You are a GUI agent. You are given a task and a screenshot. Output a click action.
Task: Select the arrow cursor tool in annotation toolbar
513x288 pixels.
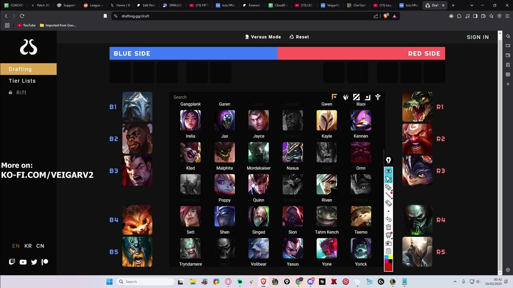pyautogui.click(x=388, y=179)
